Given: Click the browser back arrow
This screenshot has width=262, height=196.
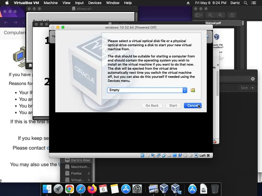Looking at the screenshot, I should click(6, 22).
